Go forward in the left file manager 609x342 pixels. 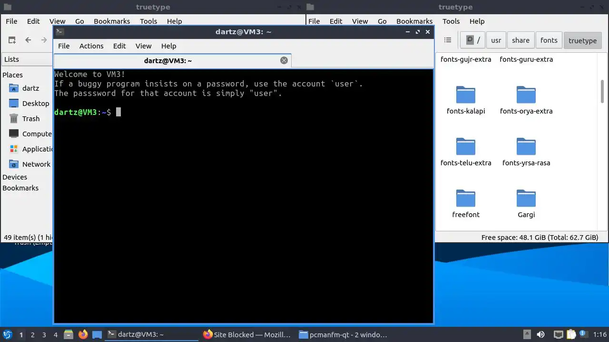pyautogui.click(x=44, y=40)
